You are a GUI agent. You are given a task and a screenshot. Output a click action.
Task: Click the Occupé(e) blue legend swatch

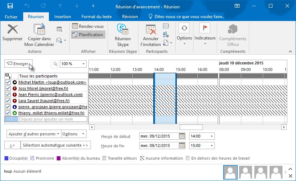[7, 158]
